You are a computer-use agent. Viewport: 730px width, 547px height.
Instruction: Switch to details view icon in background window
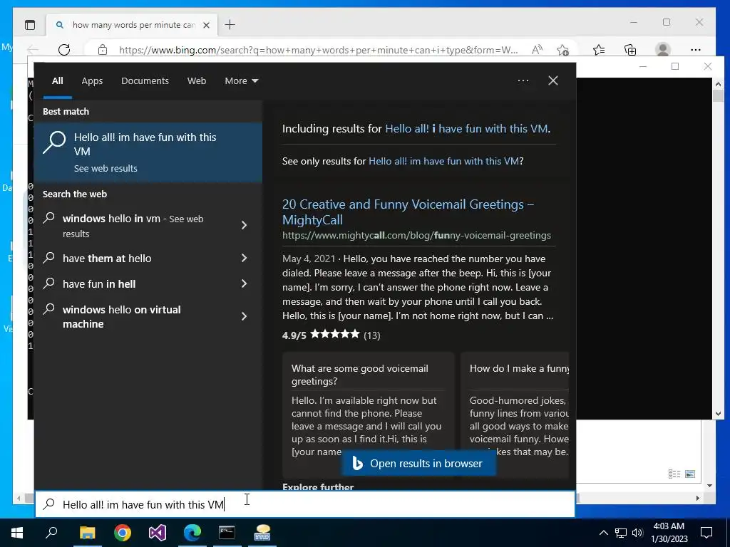click(x=674, y=474)
